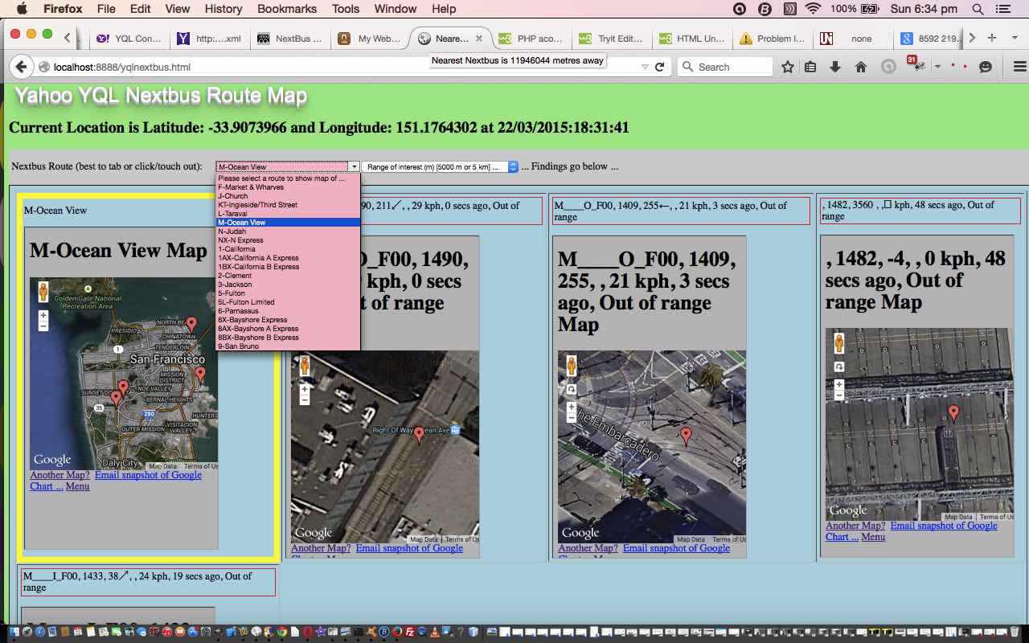Zoom in on the 1490 satellite map

305,389
